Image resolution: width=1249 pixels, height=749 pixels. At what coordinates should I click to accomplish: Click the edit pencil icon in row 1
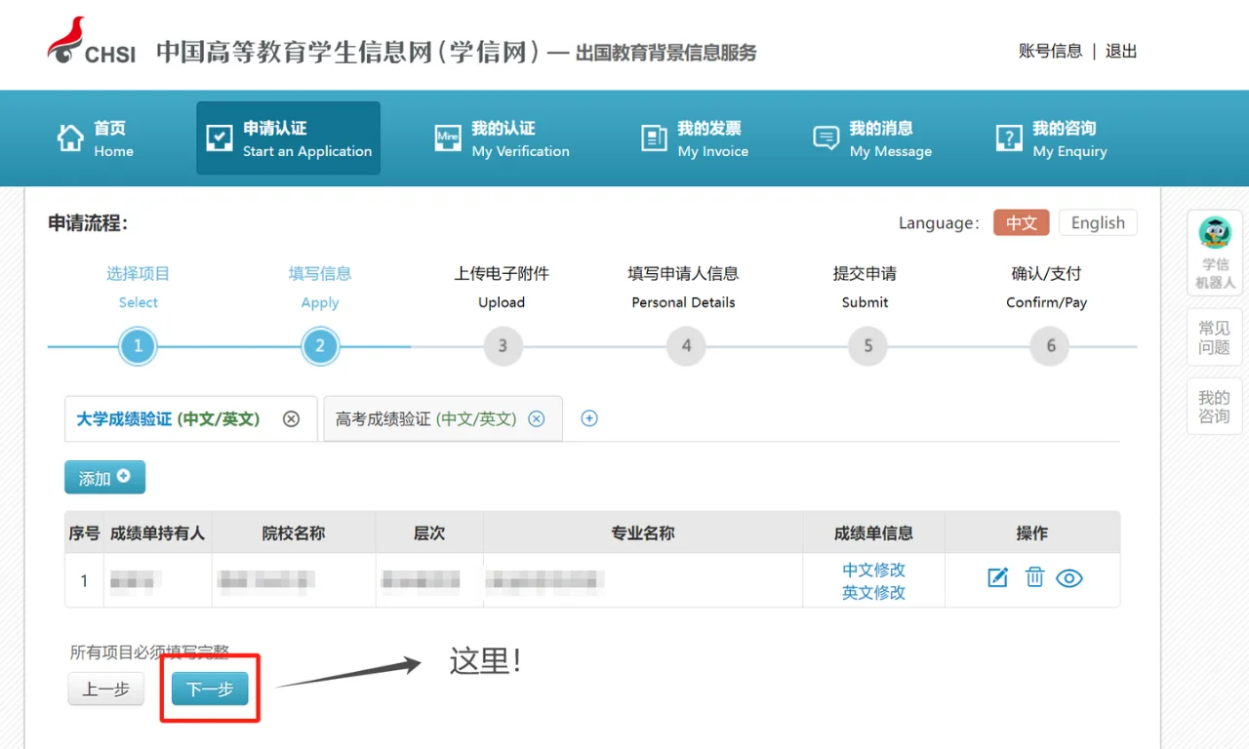[997, 578]
